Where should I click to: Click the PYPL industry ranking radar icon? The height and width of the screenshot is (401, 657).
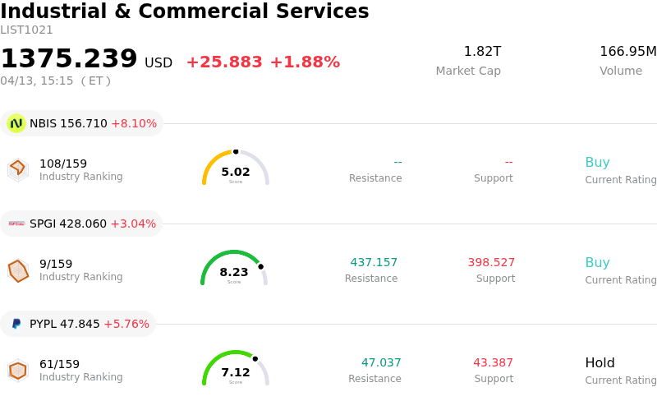pos(17,371)
